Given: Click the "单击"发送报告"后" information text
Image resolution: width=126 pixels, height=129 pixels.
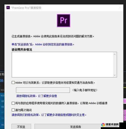Looking at the screenshot, I should coord(43,44).
